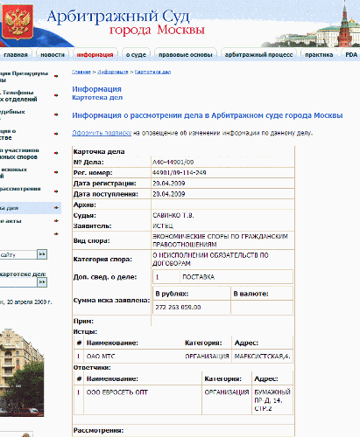Viewport: 360px width, 437px height.
Task: Click the Russian coat of arms emblem
Action: click(x=18, y=22)
